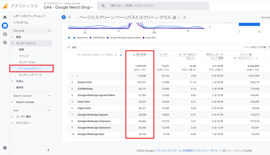Sort by イベント数 column header
The image size is (270, 155).
coord(246,55)
